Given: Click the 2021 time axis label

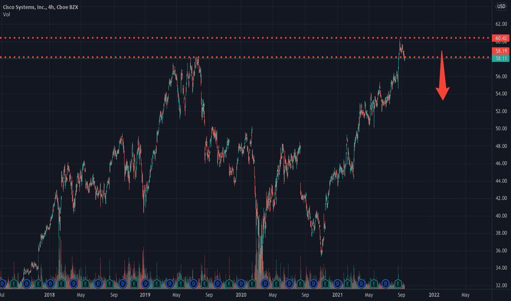Looking at the screenshot, I should [x=337, y=295].
